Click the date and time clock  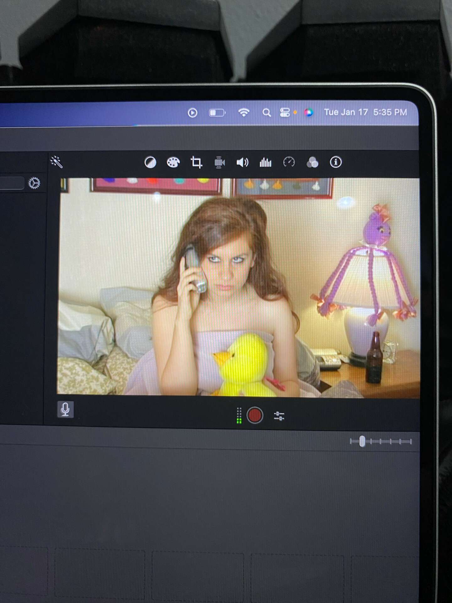pos(365,112)
